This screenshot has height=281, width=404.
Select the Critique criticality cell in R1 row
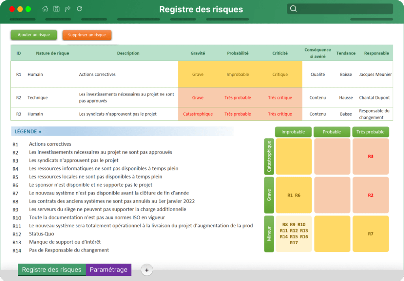coord(280,74)
